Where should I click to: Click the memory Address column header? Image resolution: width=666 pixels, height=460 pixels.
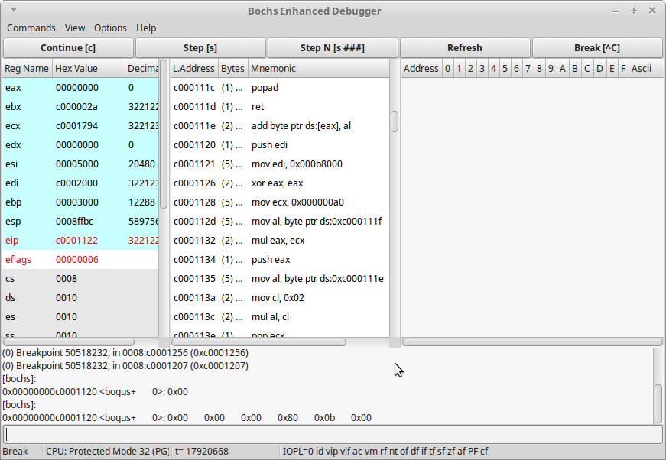coord(421,68)
